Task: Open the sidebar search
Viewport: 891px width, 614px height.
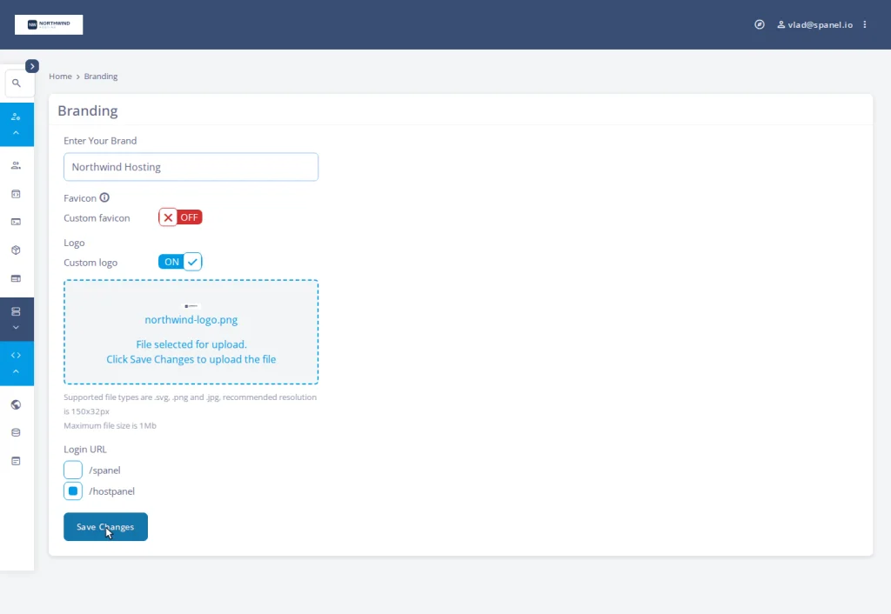Action: 17,83
